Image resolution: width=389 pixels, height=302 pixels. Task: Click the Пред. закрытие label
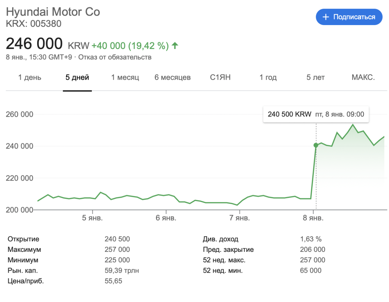click(228, 249)
